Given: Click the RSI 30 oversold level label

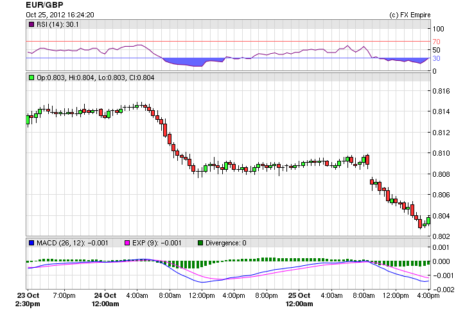Looking at the screenshot, I should tap(436, 58).
